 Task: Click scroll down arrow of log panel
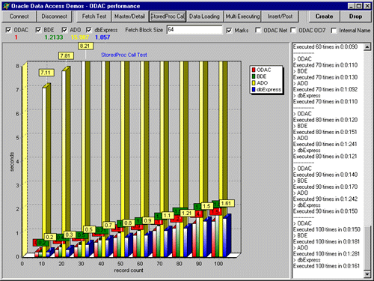point(367,274)
